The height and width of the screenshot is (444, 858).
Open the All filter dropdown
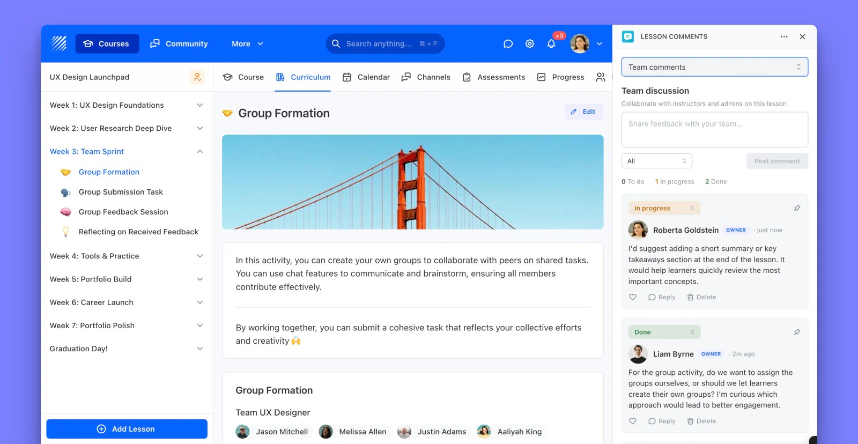[x=657, y=161]
